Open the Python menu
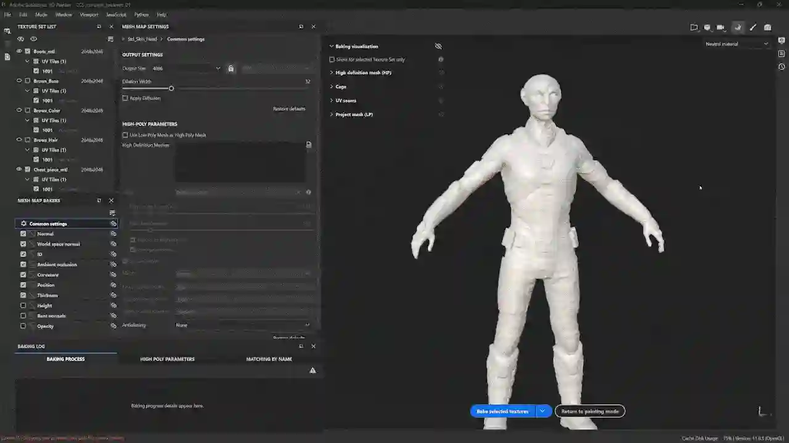 [x=141, y=14]
